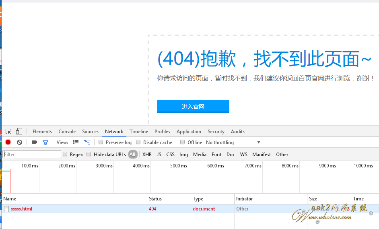Click the capture screenshots camera icon
Viewport: 379px width, 229px height.
tap(34, 142)
